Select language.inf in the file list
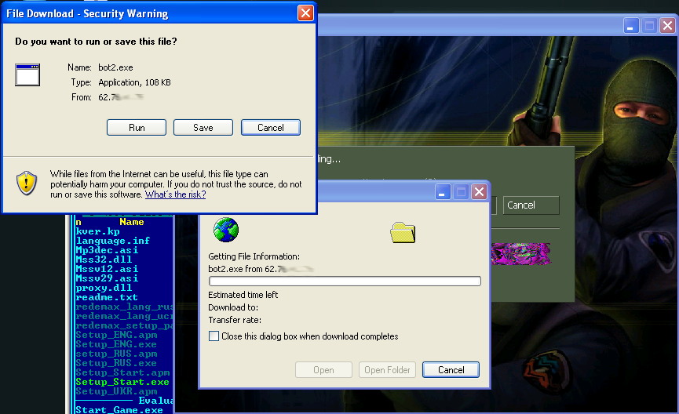 [112, 241]
